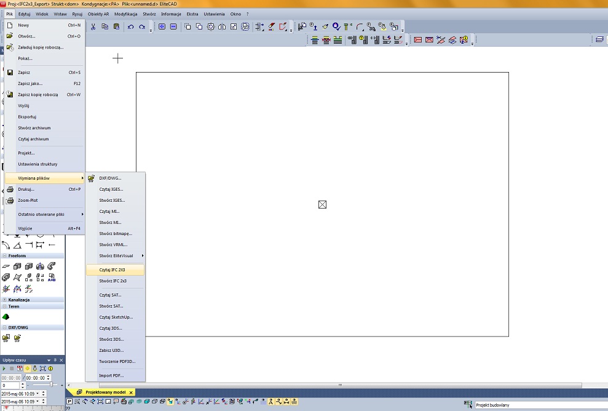
Task: Expand the Kanalizacja section
Action: 5,300
